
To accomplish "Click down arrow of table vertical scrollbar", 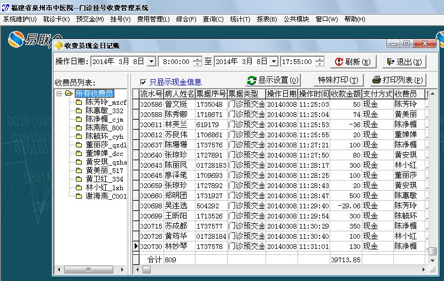I will tap(432, 260).
